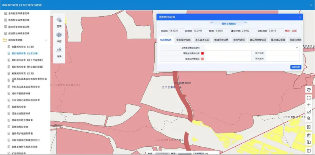Screen dimensions: 315x155
Task: Click document icon beside 围填海图形审查
Action: pos(9,127)
